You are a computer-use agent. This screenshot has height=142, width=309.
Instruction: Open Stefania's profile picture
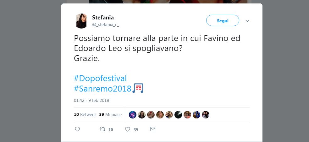coord(82,21)
